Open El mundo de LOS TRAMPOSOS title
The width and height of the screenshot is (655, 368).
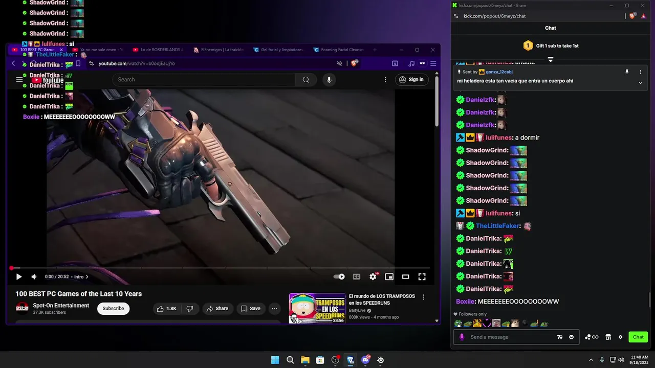[x=382, y=300]
